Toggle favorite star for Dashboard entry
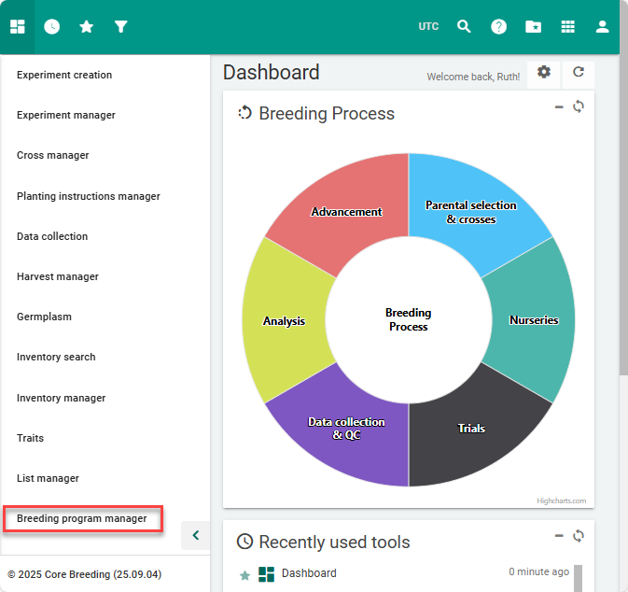 point(245,575)
